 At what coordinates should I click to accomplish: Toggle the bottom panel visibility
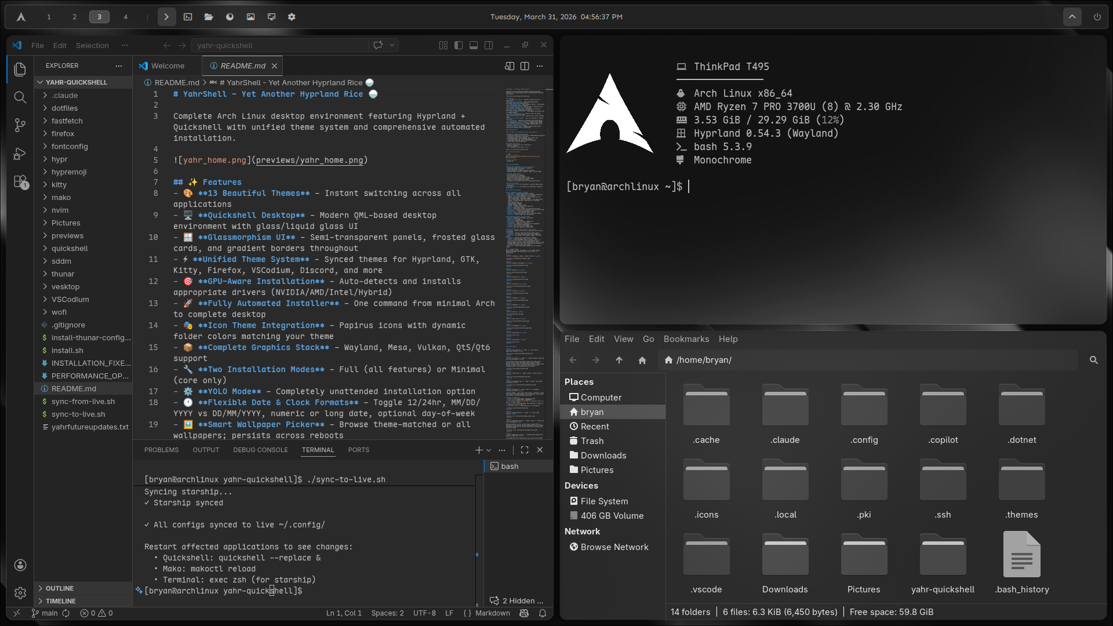pos(474,45)
